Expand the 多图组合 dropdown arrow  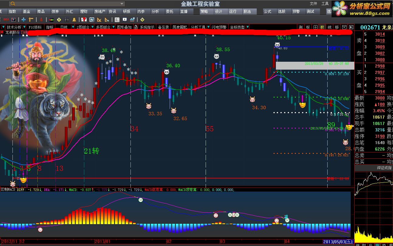pyautogui.click(x=113, y=27)
